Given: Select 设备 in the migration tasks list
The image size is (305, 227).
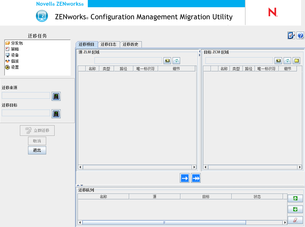Looking at the screenshot, I should (x=12, y=55).
